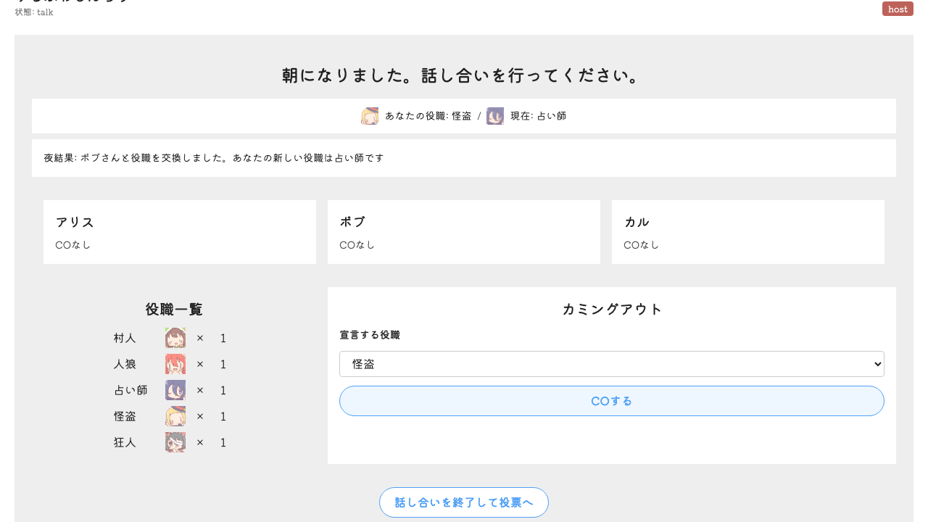928x522 pixels.
Task: Select the ボブ player card
Action: 464,232
